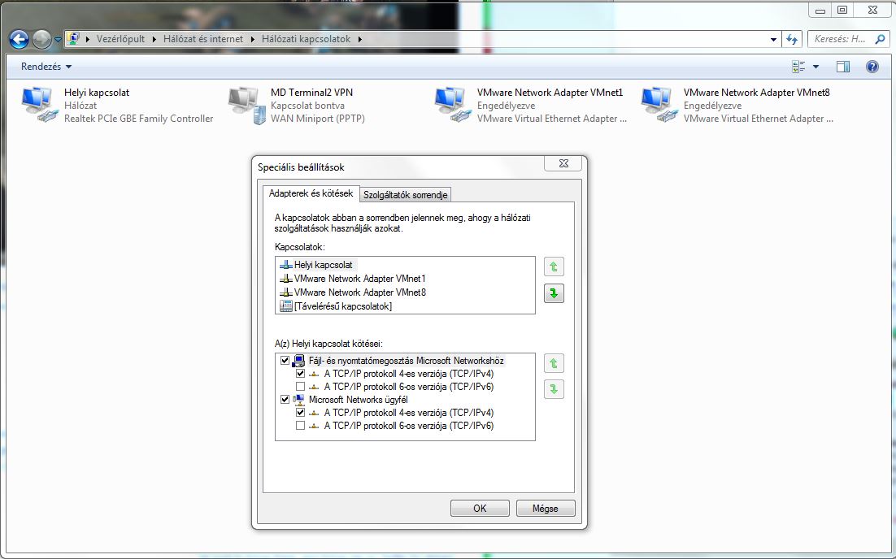This screenshot has width=896, height=559.
Task: Select Hálózat és internet breadcrumb
Action: coord(202,39)
